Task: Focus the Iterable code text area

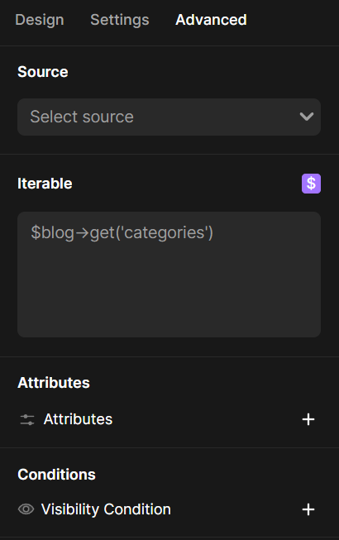Action: point(169,275)
